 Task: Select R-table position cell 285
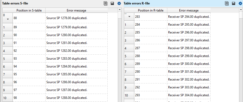click(x=151, y=32)
